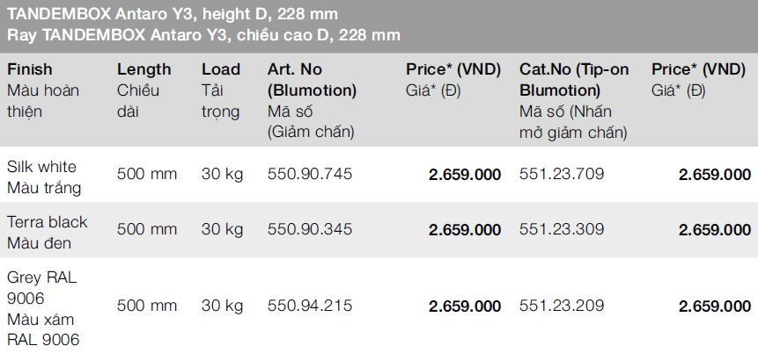Screen dimensions: 758x353
Task: Select the 30 kg load in Terra black row
Action: point(222,229)
